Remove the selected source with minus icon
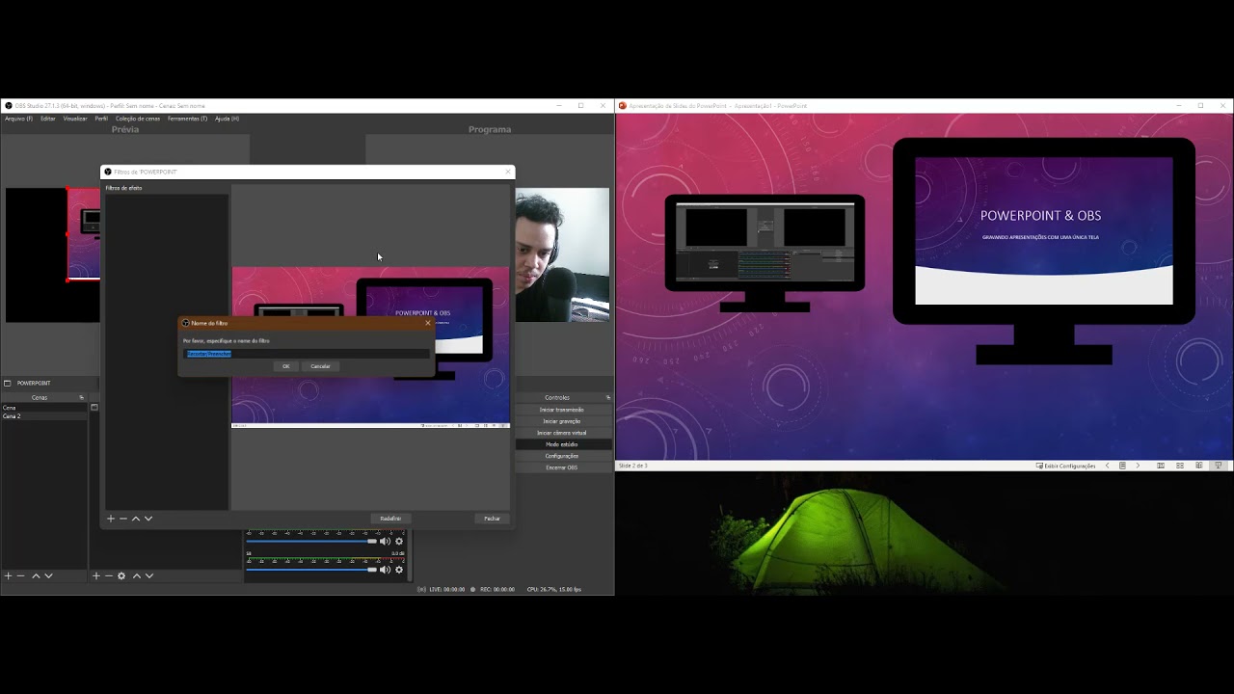The height and width of the screenshot is (694, 1234). 108,575
